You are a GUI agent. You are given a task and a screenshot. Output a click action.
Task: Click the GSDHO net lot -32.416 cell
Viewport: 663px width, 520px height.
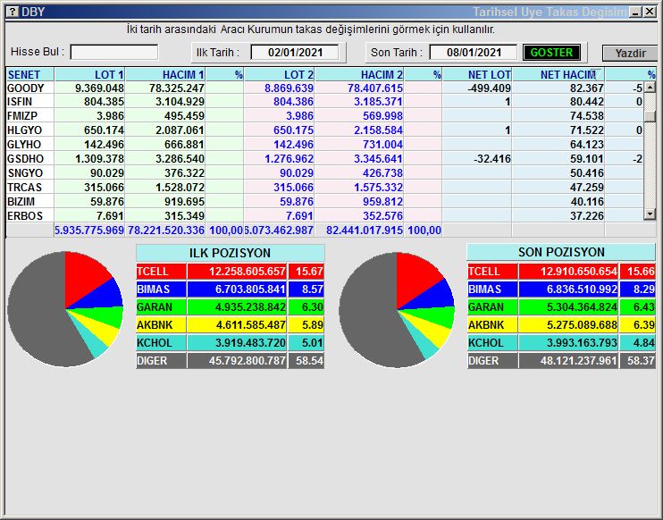[477, 159]
